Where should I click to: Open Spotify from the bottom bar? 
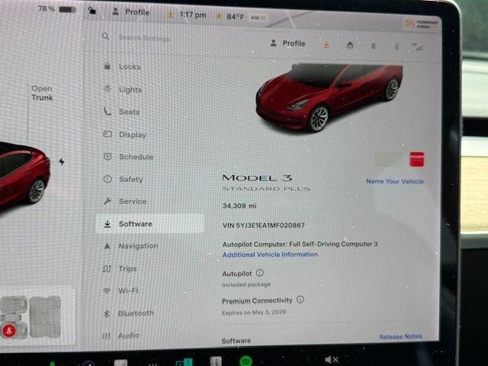point(246,361)
